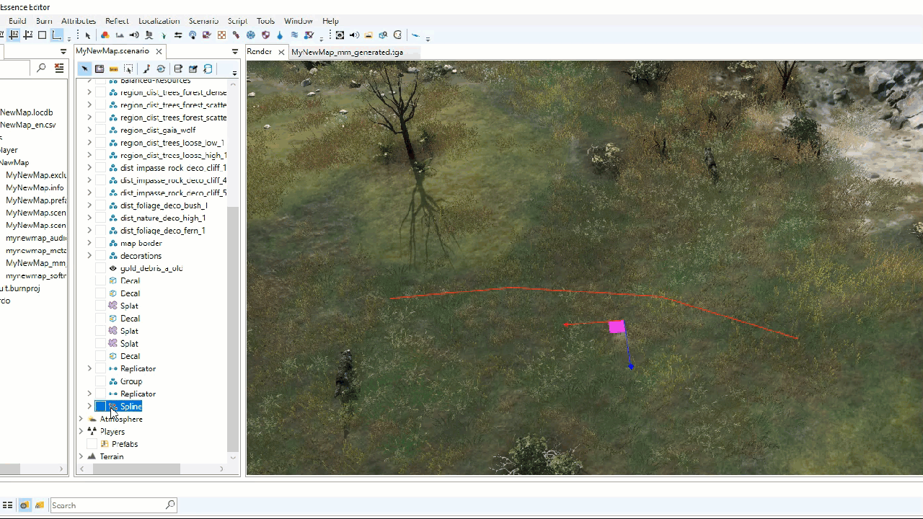Screen dimensions: 923x519
Task: Click the refresh database icon in scenario toolbar
Action: [208, 68]
